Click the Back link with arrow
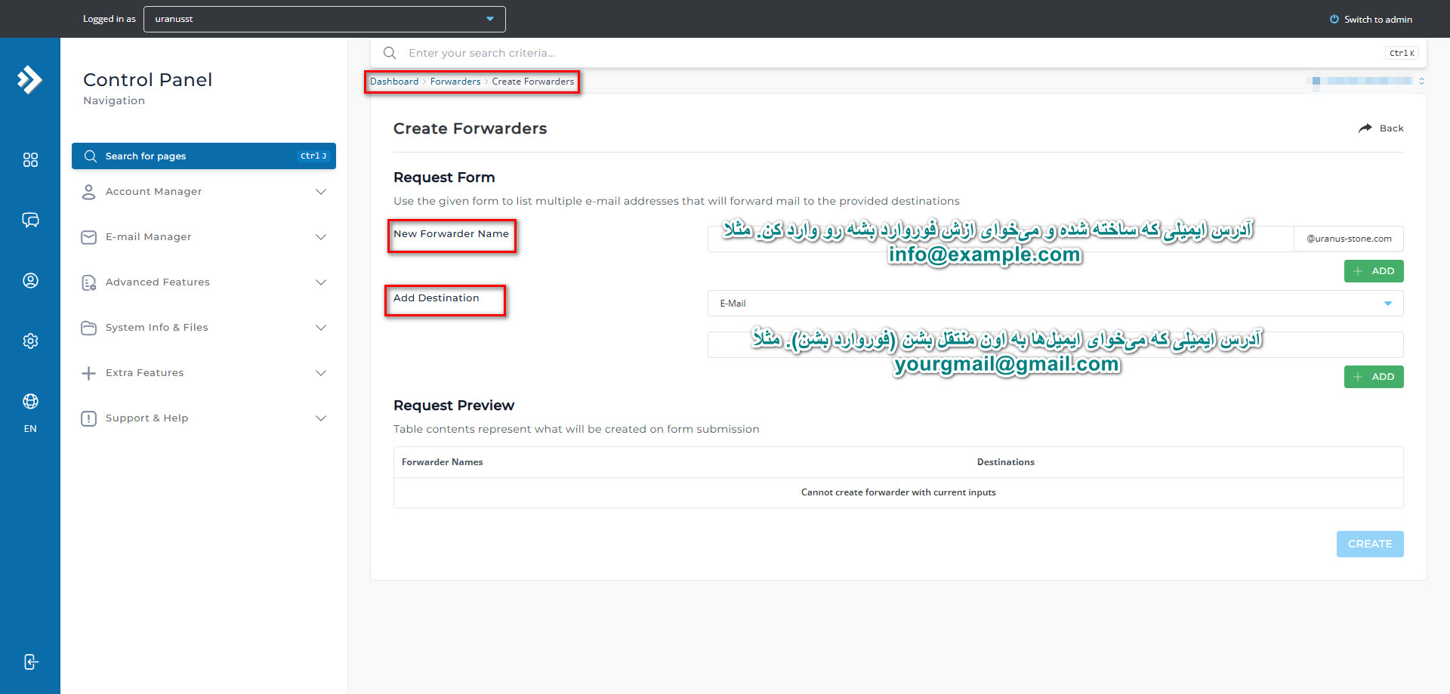 click(x=1381, y=128)
